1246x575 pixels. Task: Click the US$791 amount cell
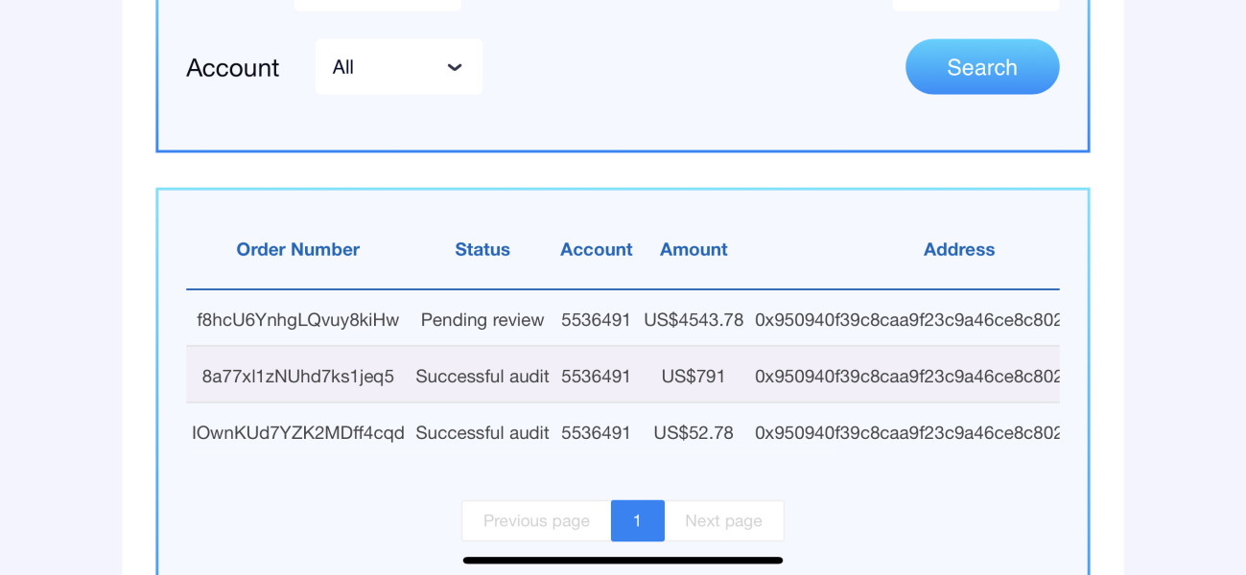coord(693,377)
